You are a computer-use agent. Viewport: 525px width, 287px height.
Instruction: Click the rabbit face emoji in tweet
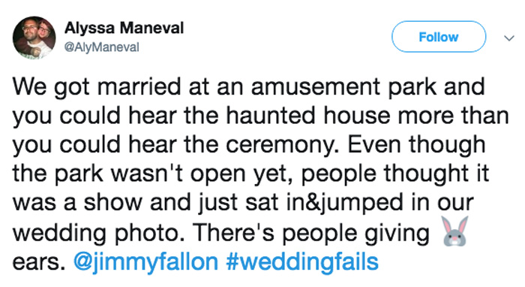(x=454, y=231)
